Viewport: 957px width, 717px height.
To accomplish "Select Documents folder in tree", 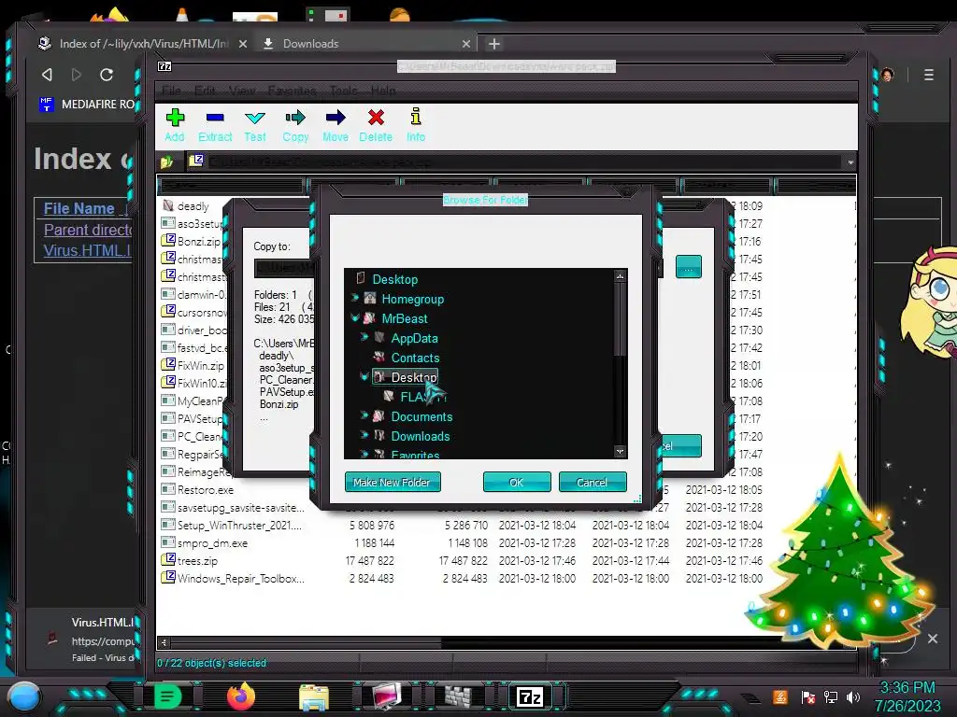I will [421, 417].
